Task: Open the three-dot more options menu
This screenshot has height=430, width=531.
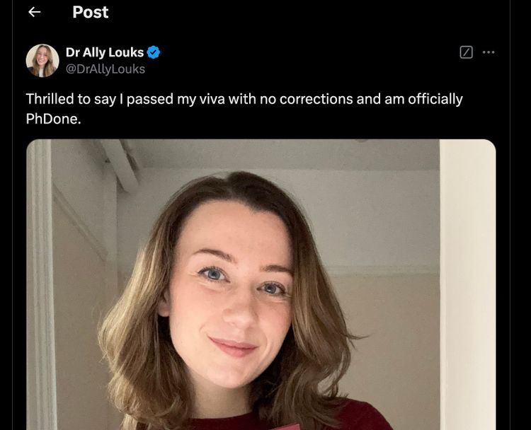Action: point(489,52)
